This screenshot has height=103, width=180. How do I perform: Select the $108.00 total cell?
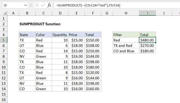click(93, 46)
